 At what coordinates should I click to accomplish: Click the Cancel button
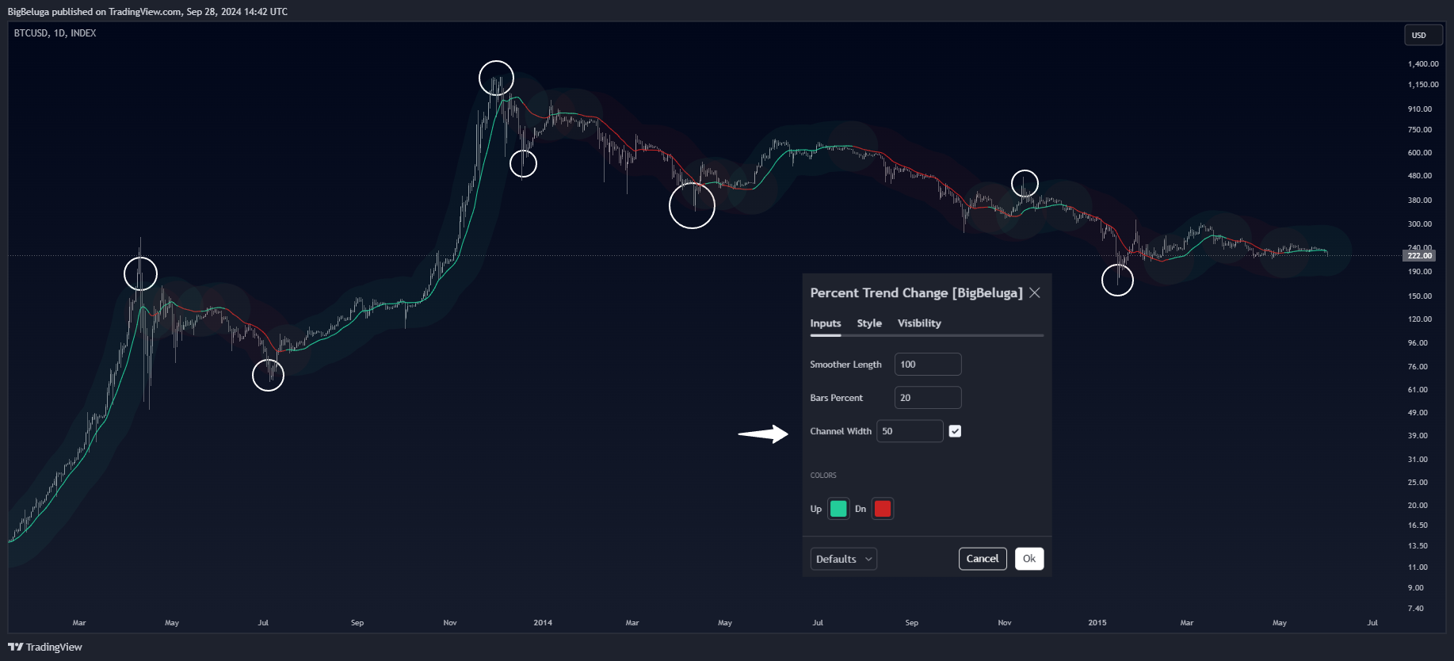(x=983, y=559)
